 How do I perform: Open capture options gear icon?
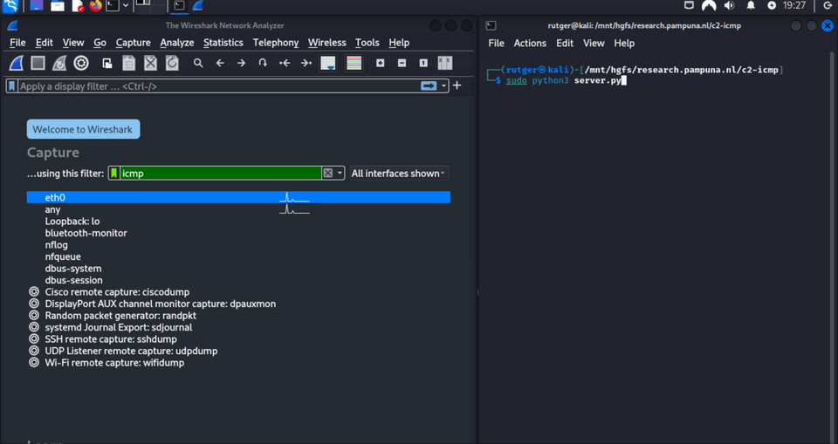[81, 63]
